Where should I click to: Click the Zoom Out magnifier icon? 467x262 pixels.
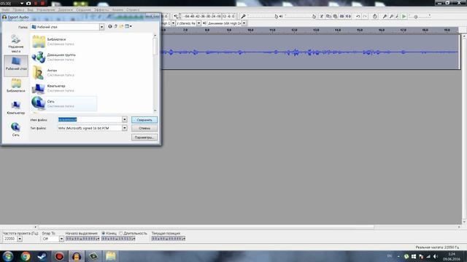tap(391, 16)
